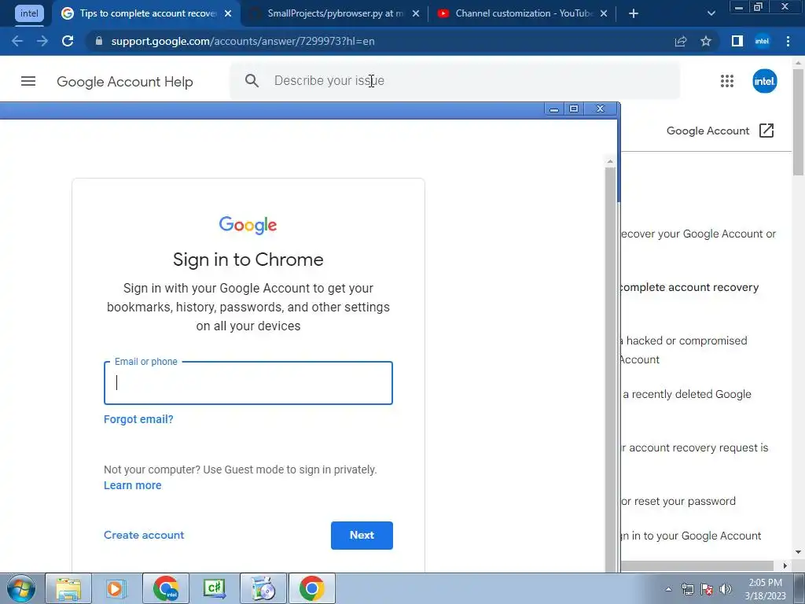Open the Windows Start button
Screen dimensions: 805x604
pyautogui.click(x=21, y=588)
